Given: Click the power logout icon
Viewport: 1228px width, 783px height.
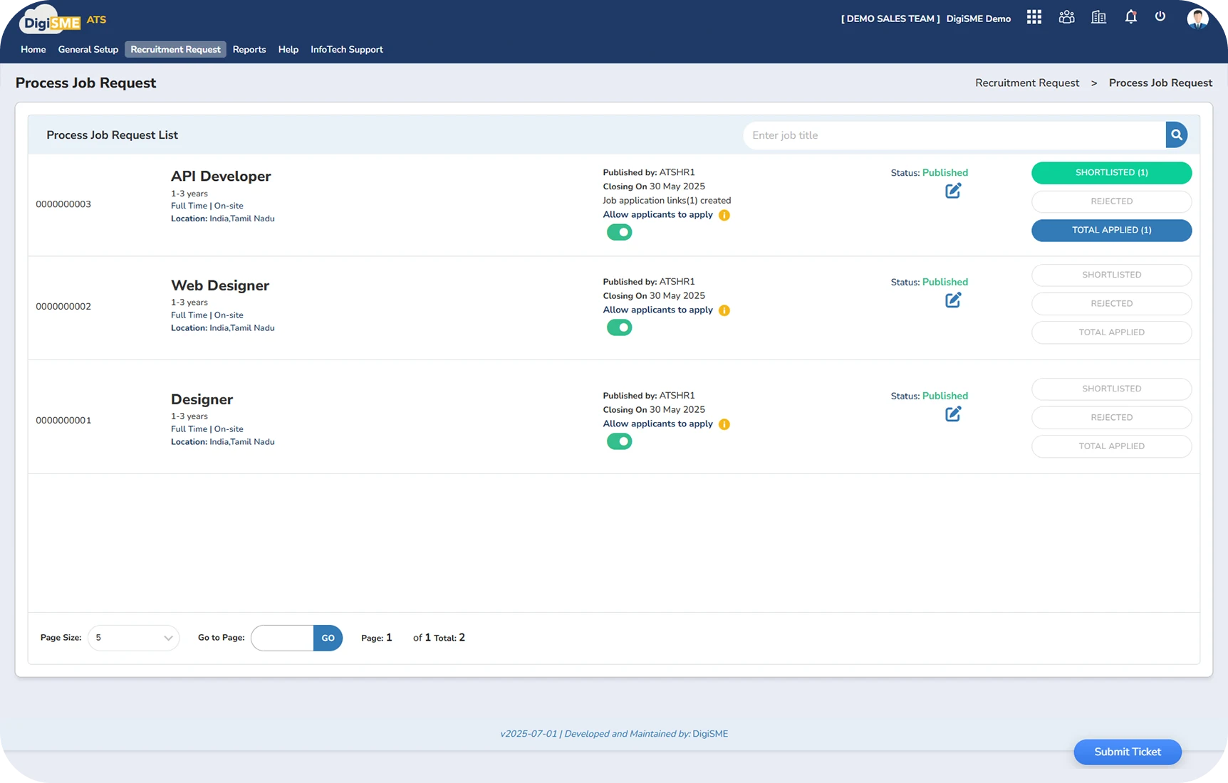Looking at the screenshot, I should [1160, 16].
